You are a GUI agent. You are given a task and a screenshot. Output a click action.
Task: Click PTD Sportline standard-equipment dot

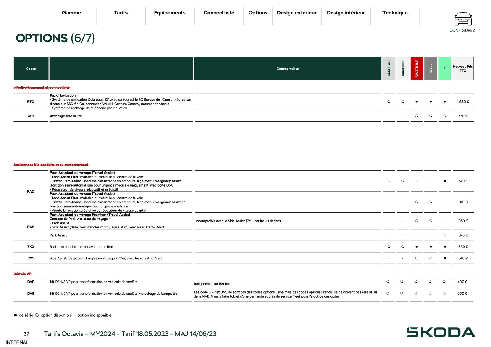pyautogui.click(x=417, y=102)
